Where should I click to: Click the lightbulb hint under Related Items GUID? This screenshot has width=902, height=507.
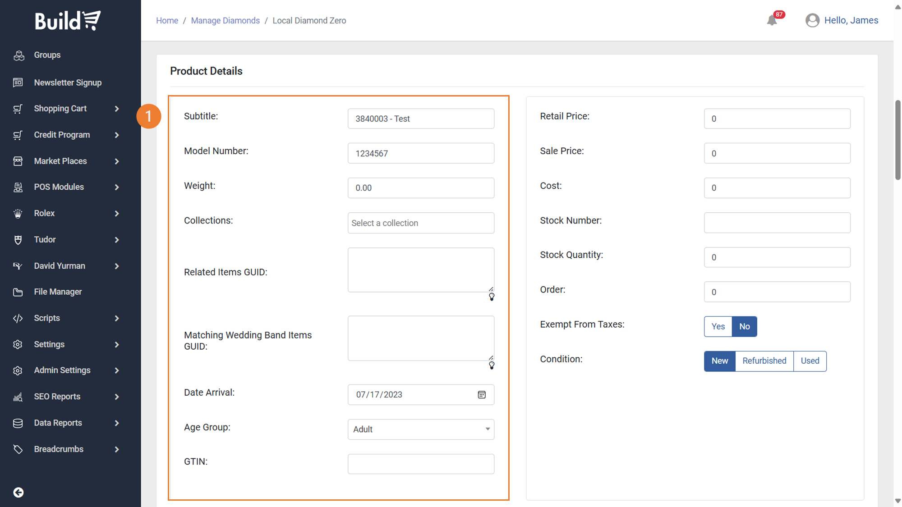click(x=492, y=297)
